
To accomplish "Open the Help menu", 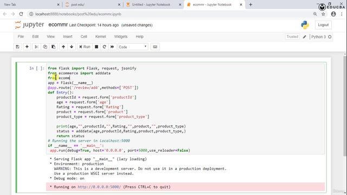I will 140,37.
